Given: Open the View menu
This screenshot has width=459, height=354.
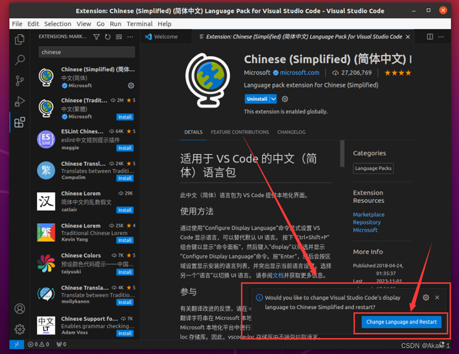Looking at the screenshot, I should point(84,24).
